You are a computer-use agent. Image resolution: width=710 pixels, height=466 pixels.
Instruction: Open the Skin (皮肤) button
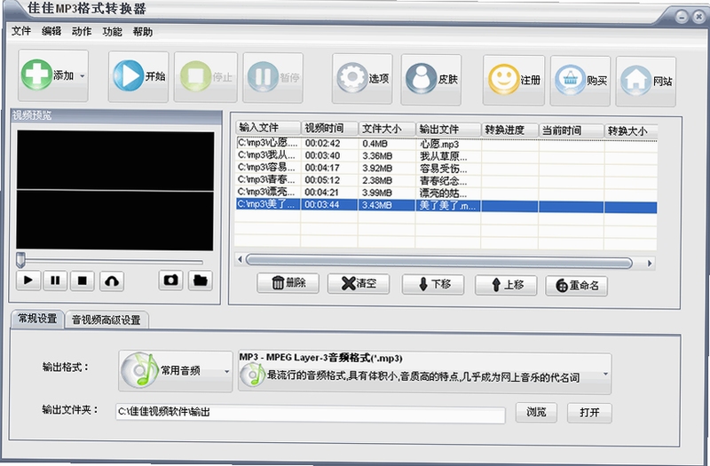(x=431, y=80)
